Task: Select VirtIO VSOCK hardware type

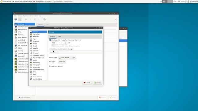Action: 38,79
